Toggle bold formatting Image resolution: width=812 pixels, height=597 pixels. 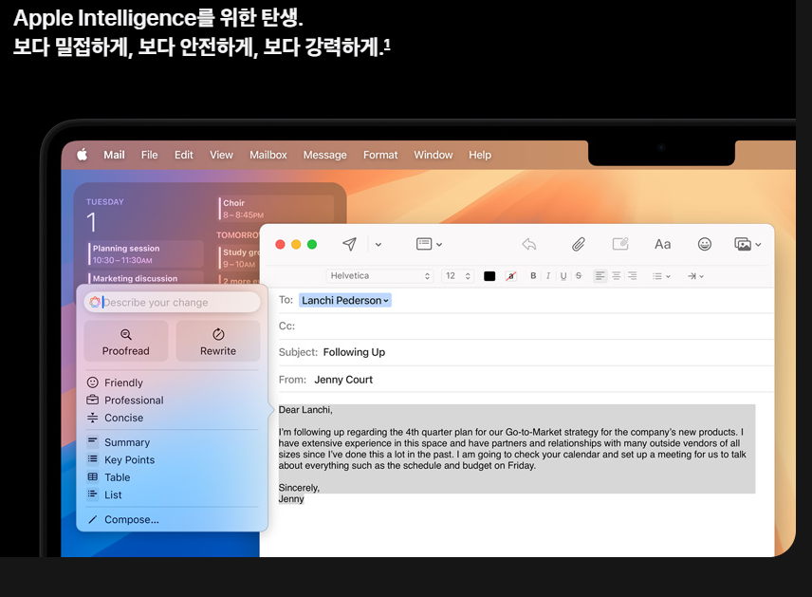click(x=533, y=275)
